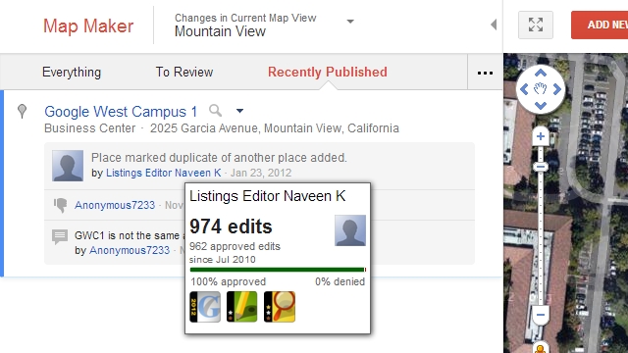Click the thumbs-down review icon
This screenshot has width=628, height=353.
(x=61, y=205)
